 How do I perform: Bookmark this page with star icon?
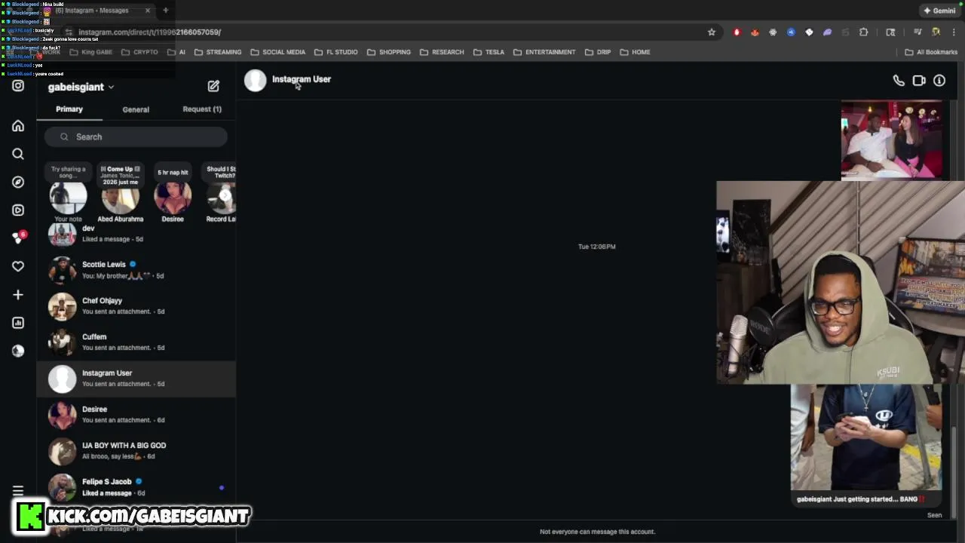coord(711,32)
